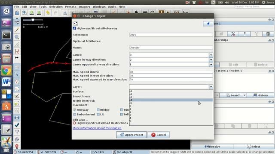
Task: Click the distance ruler icon in status bar
Action: 93,152
